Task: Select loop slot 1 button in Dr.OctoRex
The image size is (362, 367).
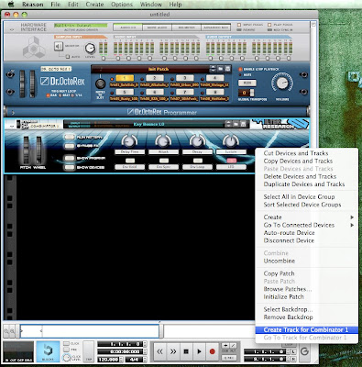Action: [125, 78]
